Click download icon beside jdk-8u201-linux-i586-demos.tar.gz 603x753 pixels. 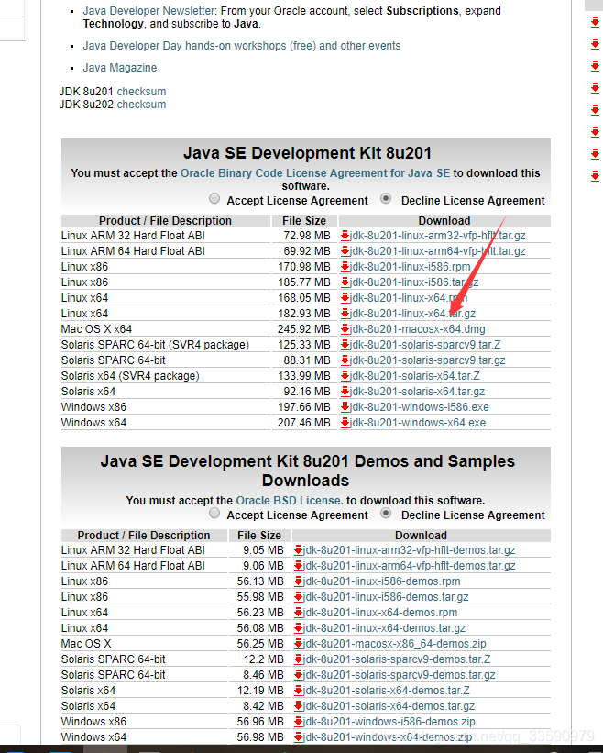tap(299, 597)
